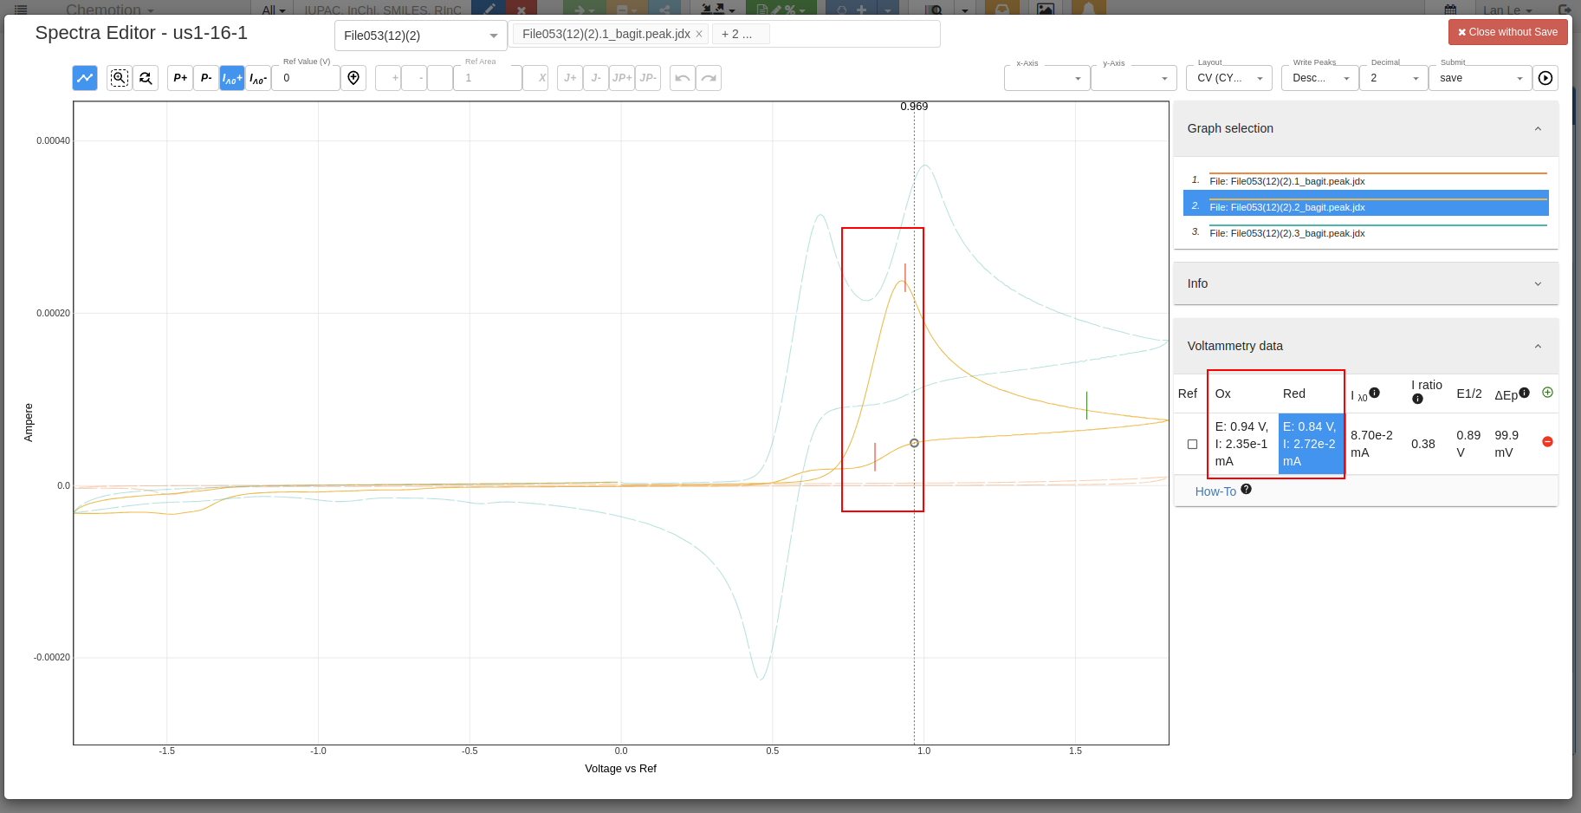Toggle the Iλ0+ tool off

click(x=231, y=77)
